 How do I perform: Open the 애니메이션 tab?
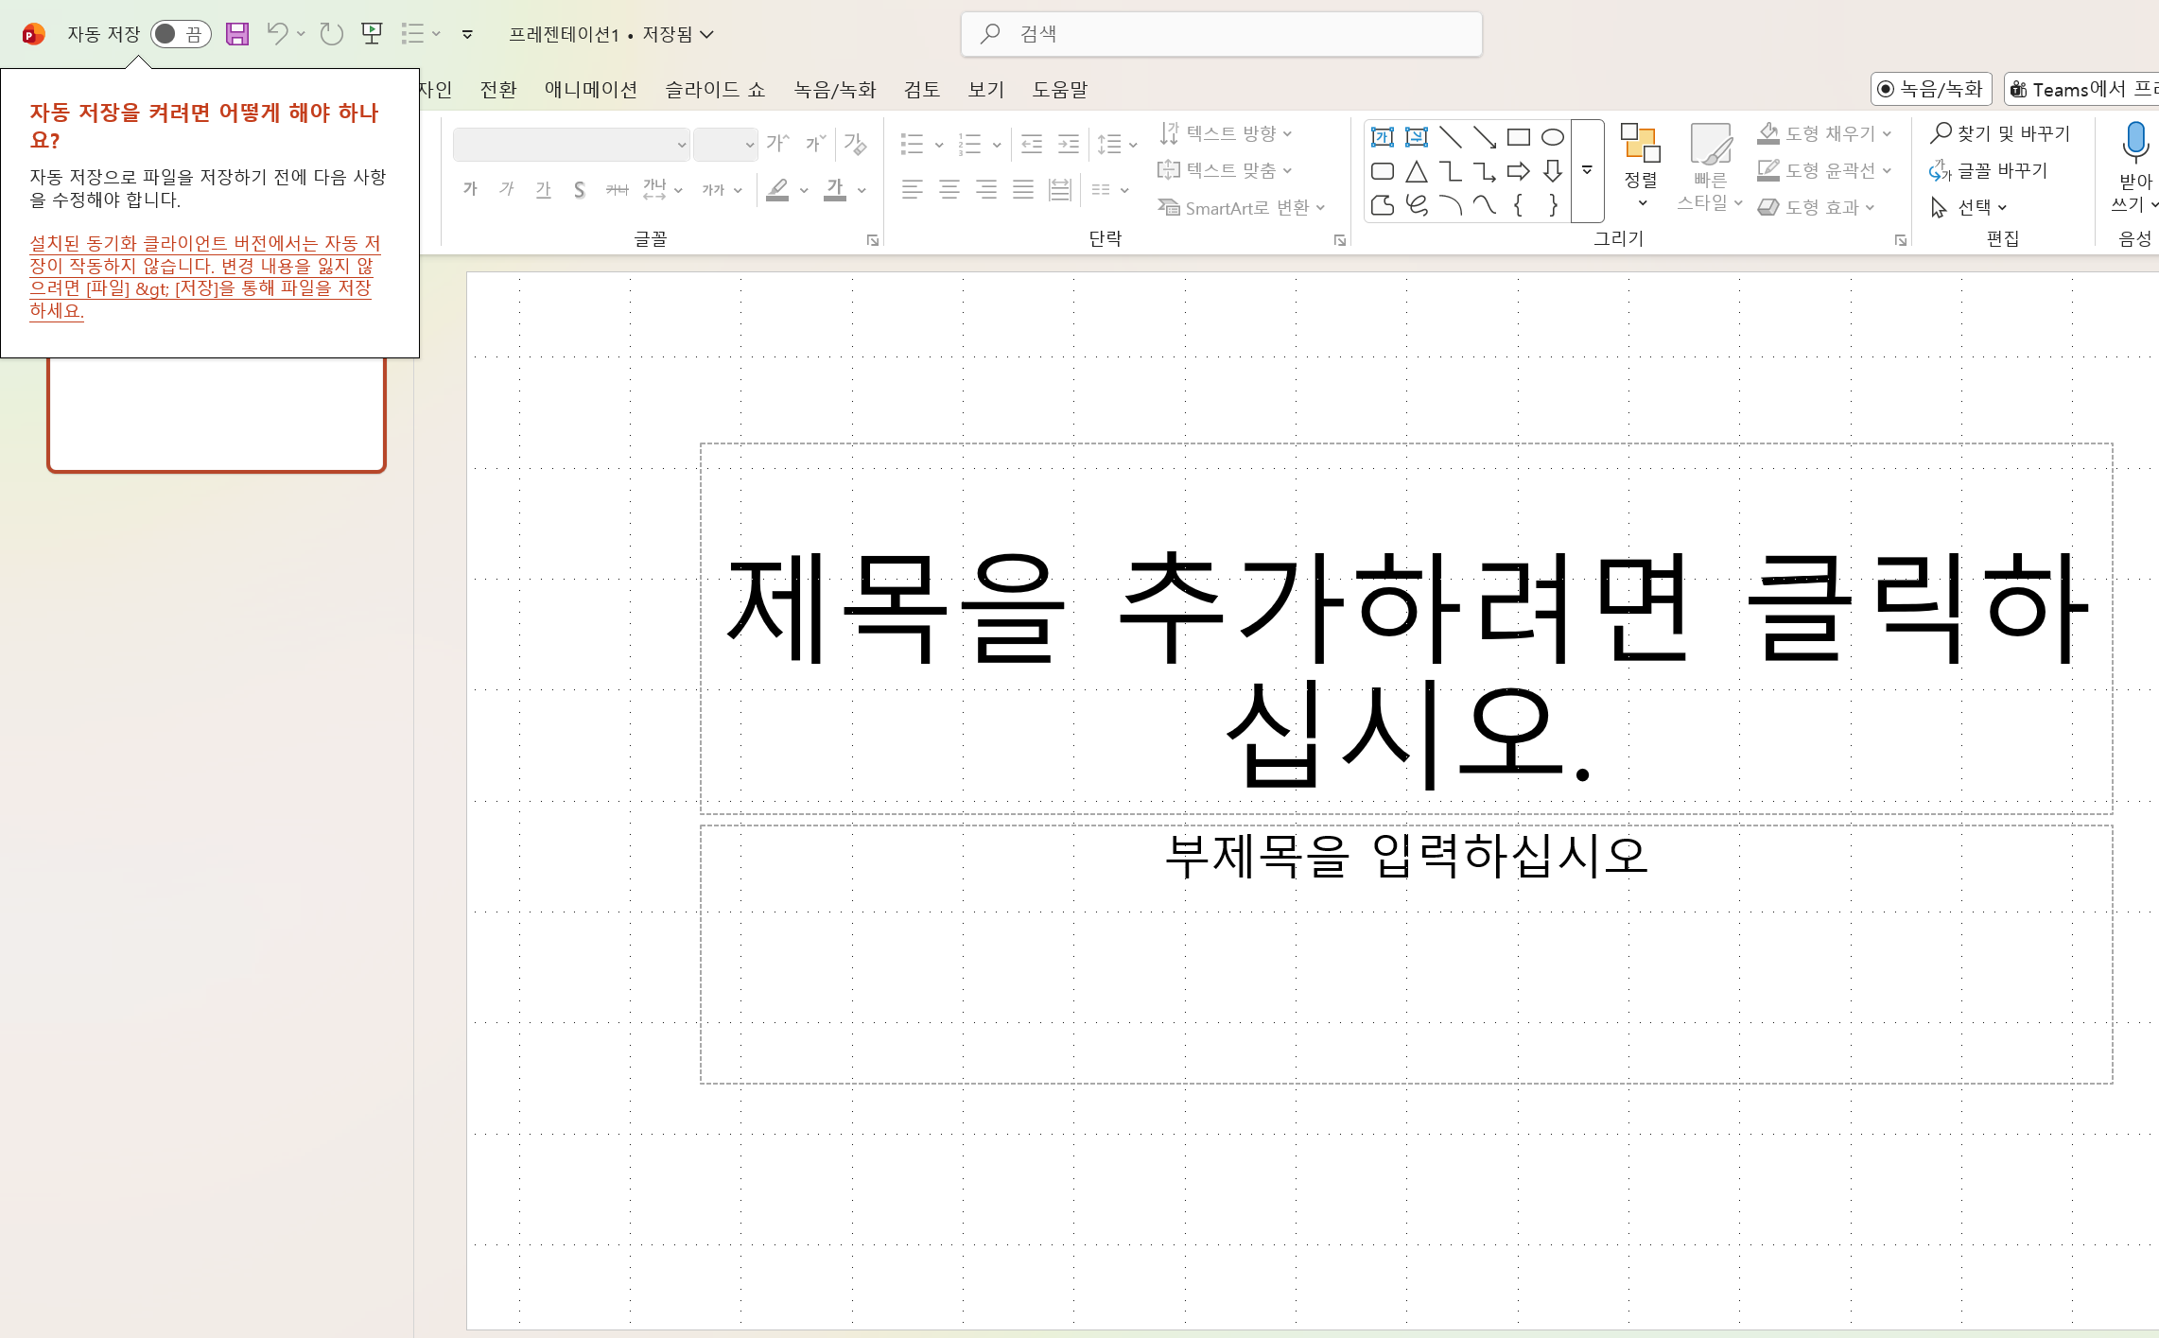click(591, 89)
